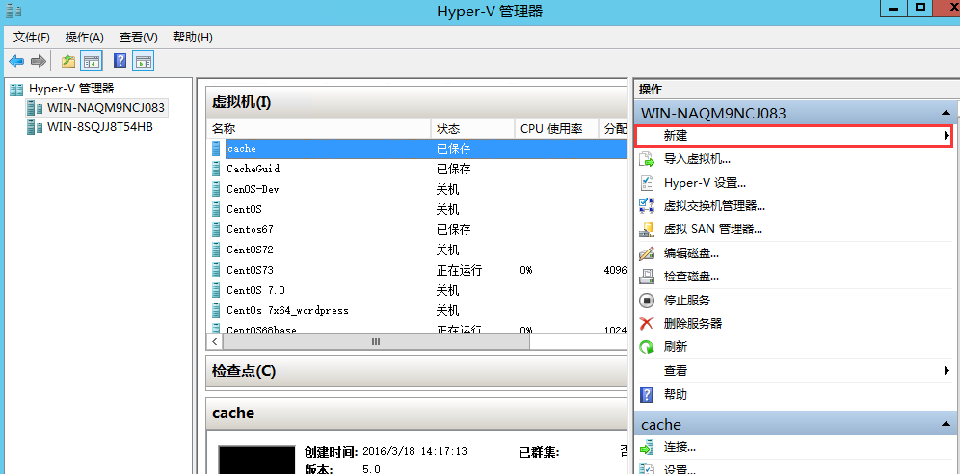Click the horizontal scrollbar thumb in VM list
This screenshot has height=474, width=960.
click(x=376, y=342)
